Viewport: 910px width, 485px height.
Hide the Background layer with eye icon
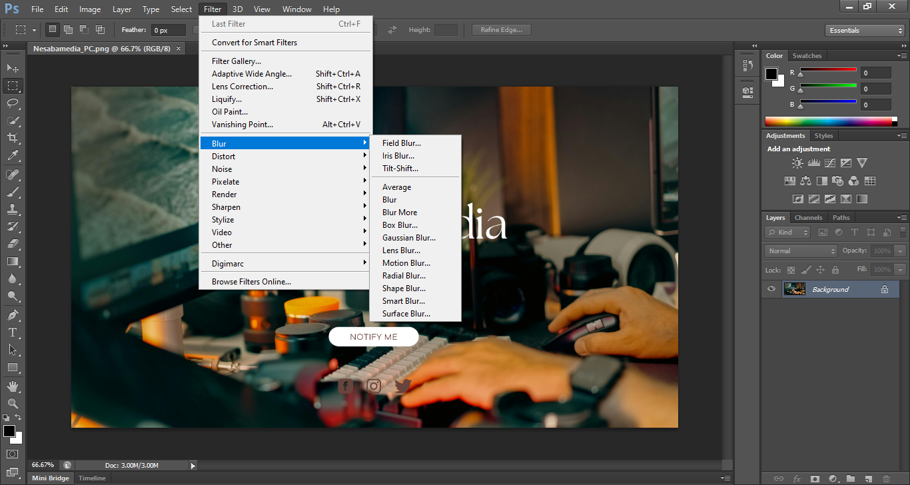(x=771, y=289)
